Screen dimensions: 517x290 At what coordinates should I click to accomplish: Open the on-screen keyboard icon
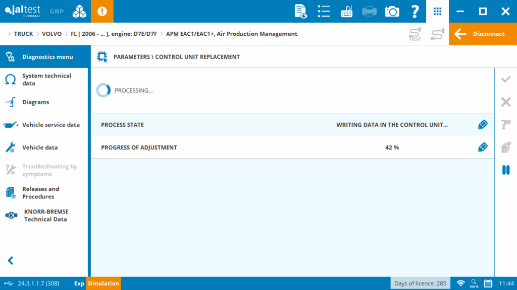pos(346,11)
